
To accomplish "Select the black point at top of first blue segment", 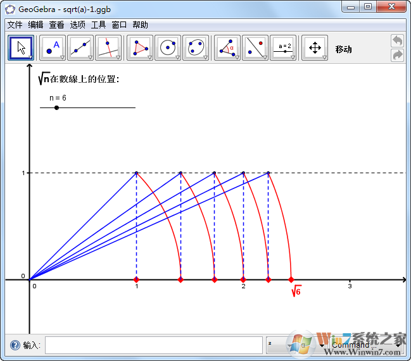I will [x=136, y=173].
